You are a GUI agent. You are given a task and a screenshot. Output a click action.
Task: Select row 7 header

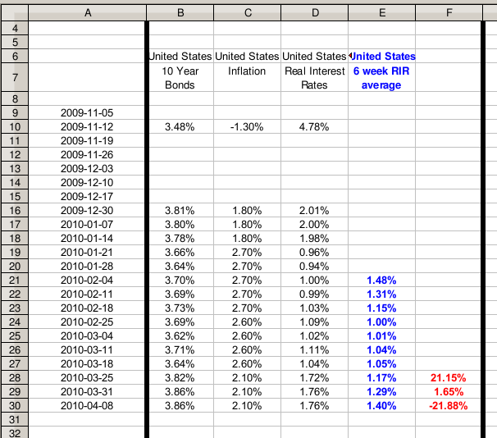click(15, 77)
